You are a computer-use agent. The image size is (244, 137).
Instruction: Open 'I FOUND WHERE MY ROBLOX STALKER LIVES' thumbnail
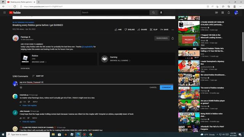pyautogui.click(x=189, y=27)
